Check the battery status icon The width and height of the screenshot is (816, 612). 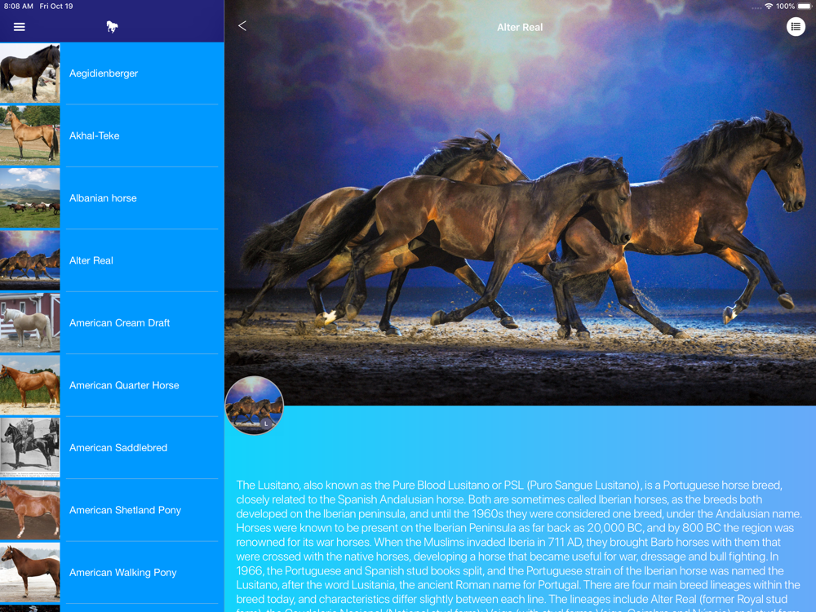[x=804, y=7]
